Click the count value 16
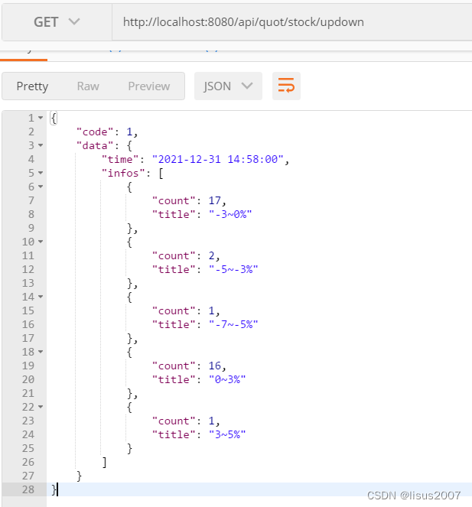472x507 pixels. (x=214, y=366)
